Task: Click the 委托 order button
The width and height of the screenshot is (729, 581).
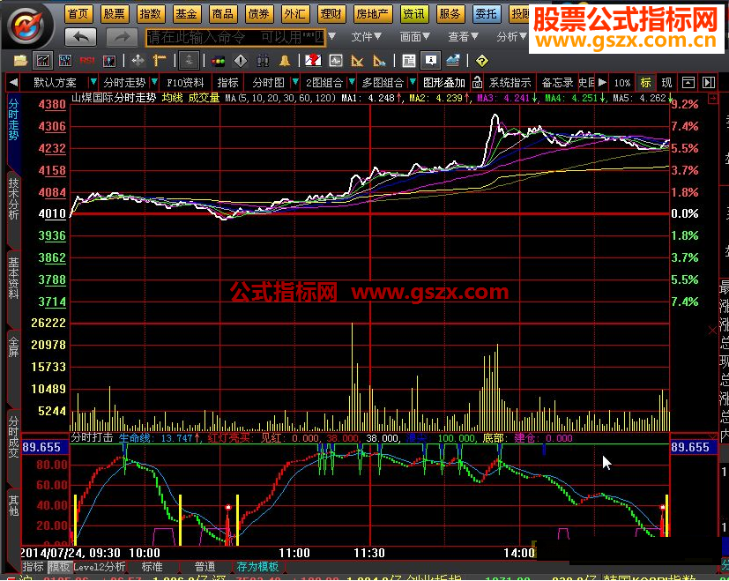Action: point(486,14)
